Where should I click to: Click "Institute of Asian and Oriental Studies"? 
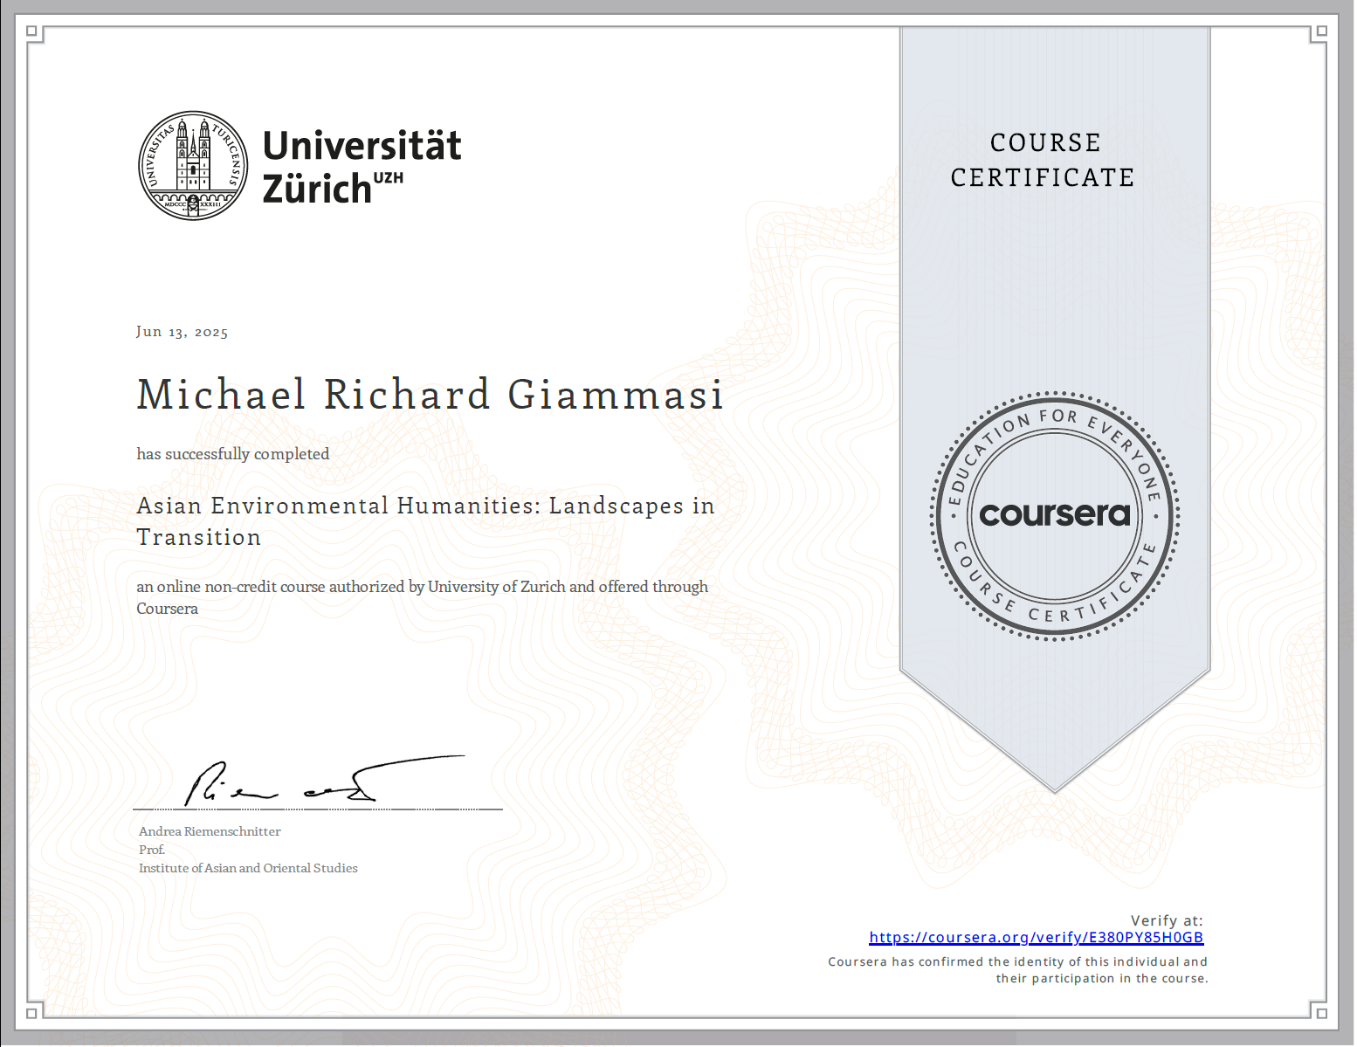point(248,868)
